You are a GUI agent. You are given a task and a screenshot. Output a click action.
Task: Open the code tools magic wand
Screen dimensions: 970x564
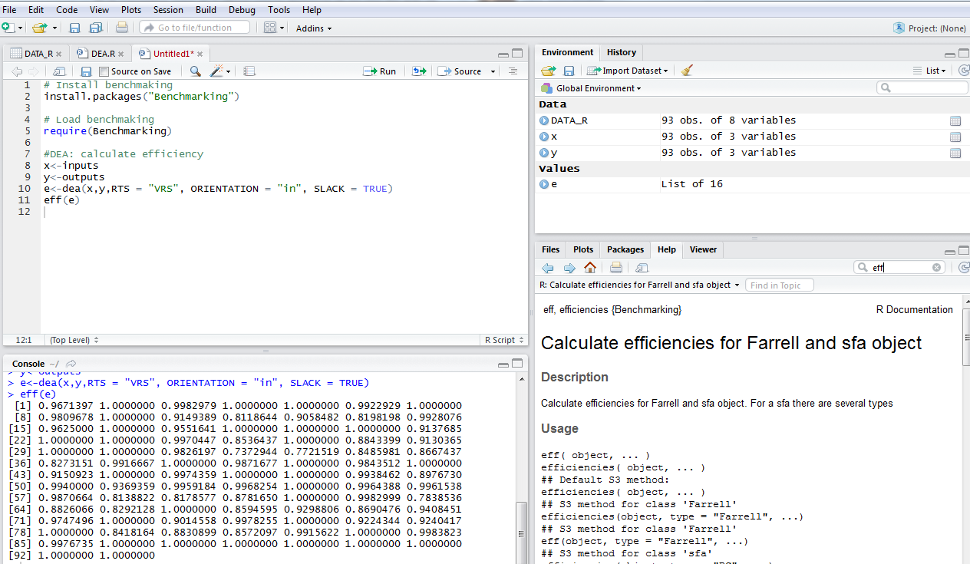(216, 71)
